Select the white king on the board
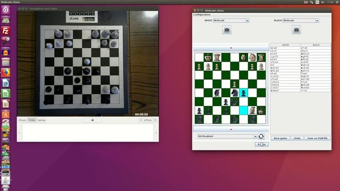 (208, 57)
